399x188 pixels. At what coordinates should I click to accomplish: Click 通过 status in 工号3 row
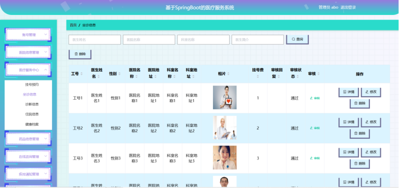pos(294,158)
